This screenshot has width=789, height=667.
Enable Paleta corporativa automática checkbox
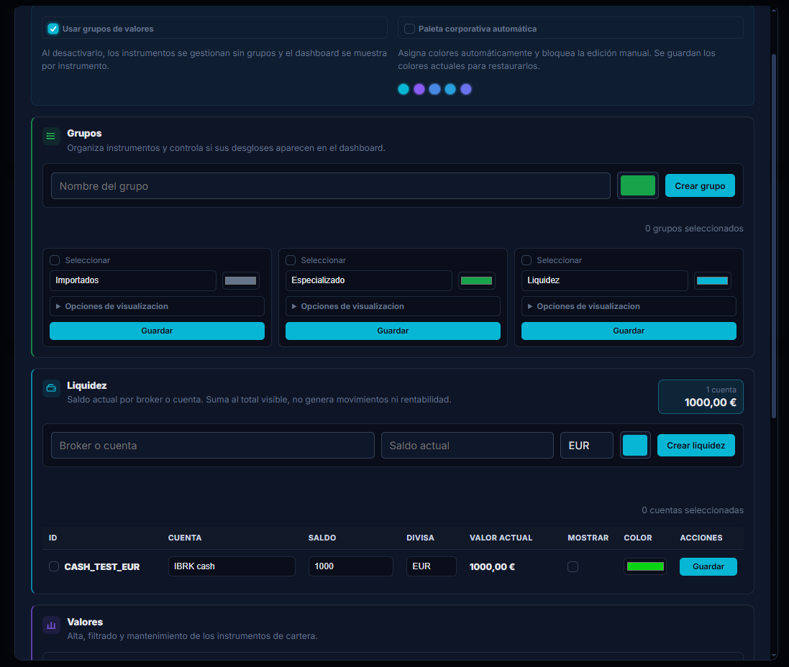click(x=409, y=29)
